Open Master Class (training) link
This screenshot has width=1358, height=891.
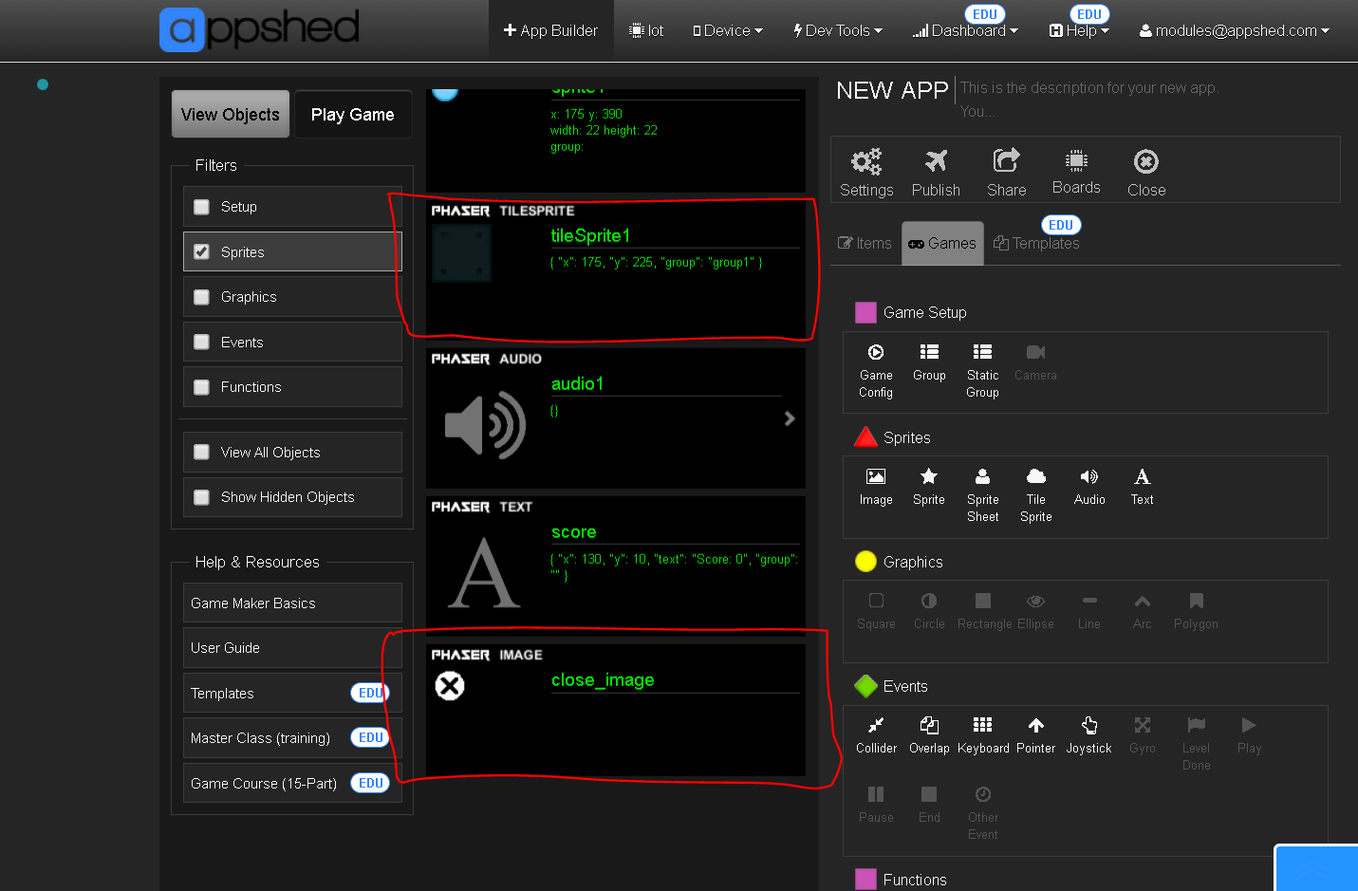pyautogui.click(x=292, y=737)
